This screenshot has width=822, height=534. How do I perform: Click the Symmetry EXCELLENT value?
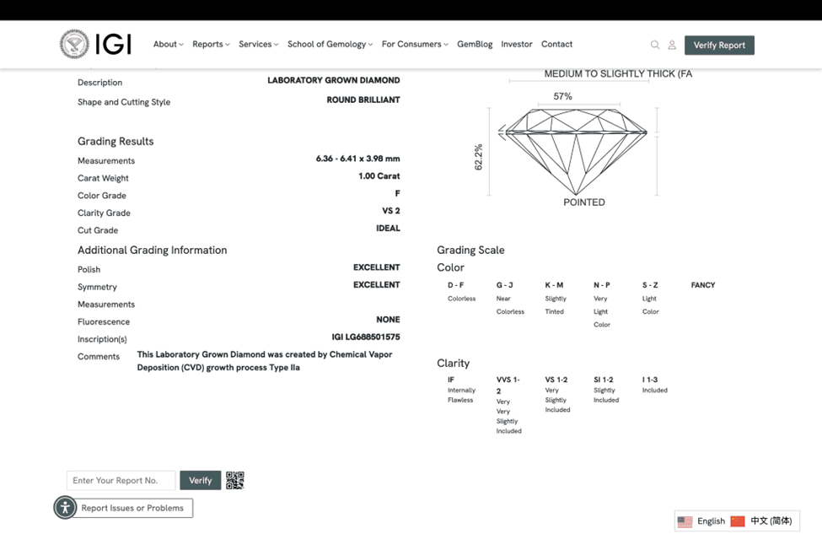click(376, 285)
